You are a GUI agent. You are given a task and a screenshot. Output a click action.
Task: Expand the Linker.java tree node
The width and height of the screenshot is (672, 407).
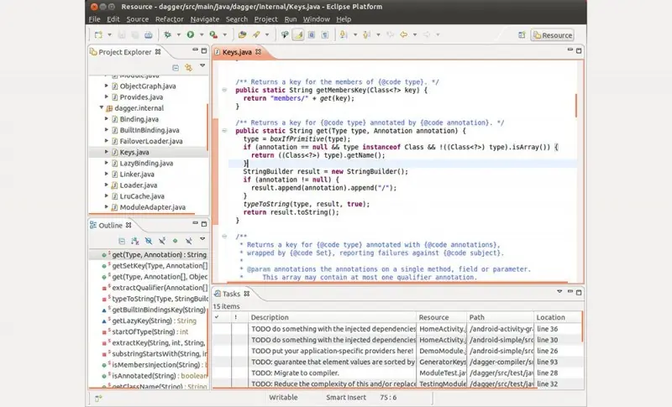[x=107, y=174]
